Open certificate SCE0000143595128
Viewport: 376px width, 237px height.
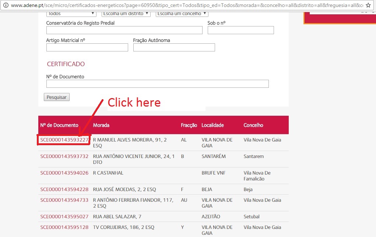[x=64, y=227]
